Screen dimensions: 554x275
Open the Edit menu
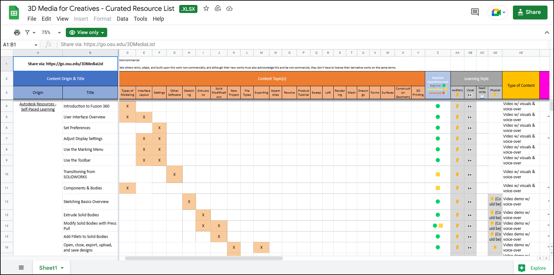(x=46, y=19)
